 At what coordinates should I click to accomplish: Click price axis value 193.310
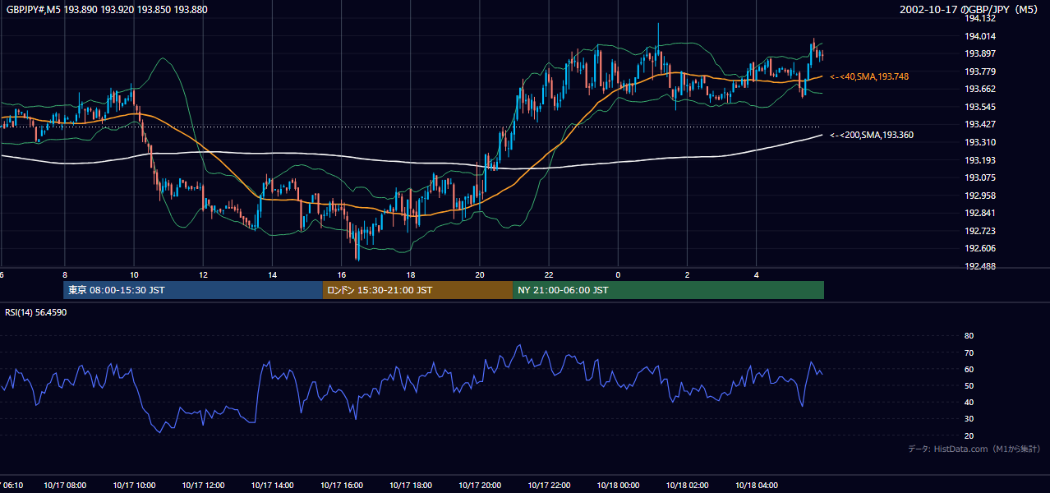coord(980,142)
